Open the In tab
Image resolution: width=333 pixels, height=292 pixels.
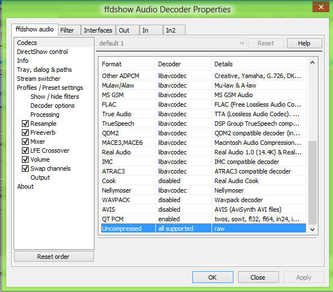click(151, 30)
